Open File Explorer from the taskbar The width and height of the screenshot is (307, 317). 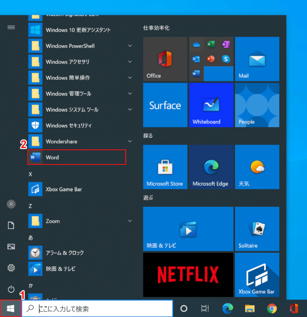pyautogui.click(x=250, y=309)
